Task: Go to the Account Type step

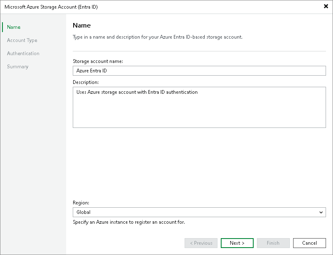Action: pos(22,40)
